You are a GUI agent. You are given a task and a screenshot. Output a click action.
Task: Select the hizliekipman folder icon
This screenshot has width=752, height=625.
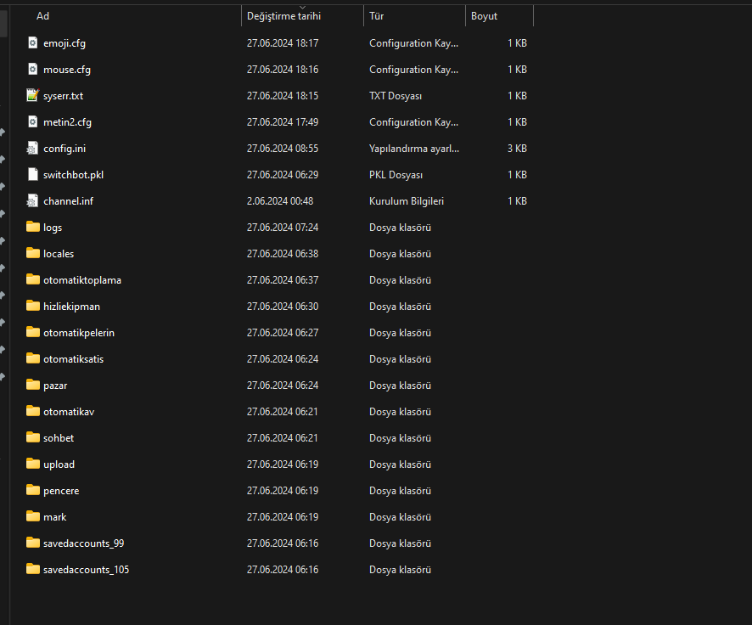pos(32,306)
